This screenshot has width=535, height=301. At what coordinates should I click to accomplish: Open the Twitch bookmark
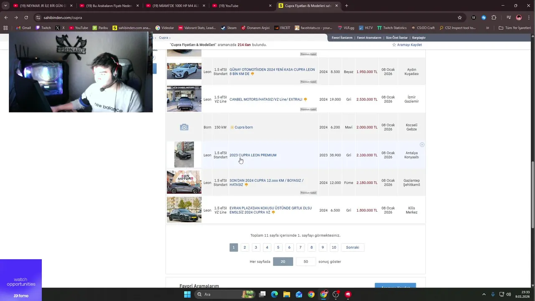(43, 28)
